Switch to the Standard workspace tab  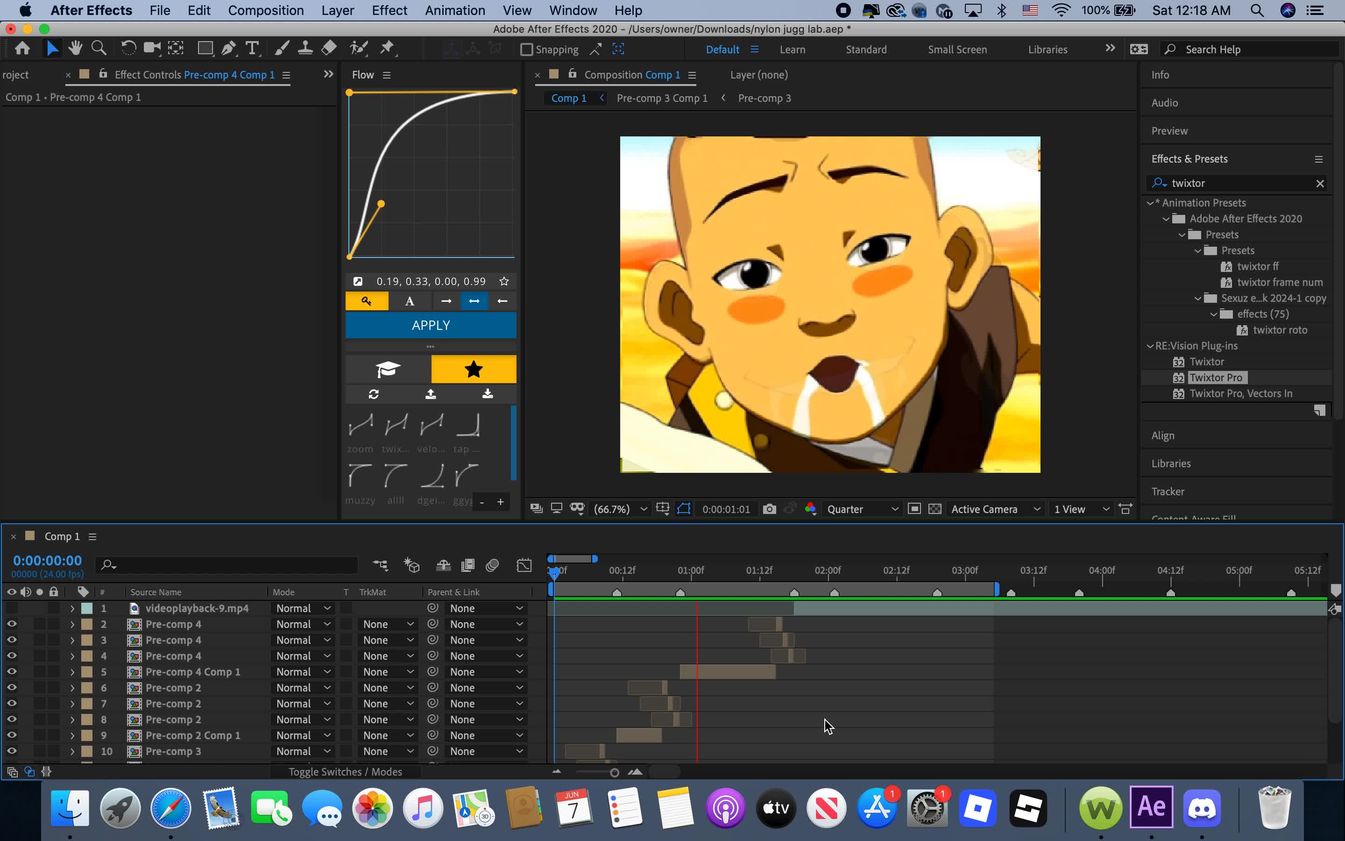pyautogui.click(x=866, y=50)
